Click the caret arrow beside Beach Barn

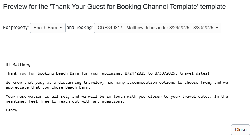pos(61,28)
